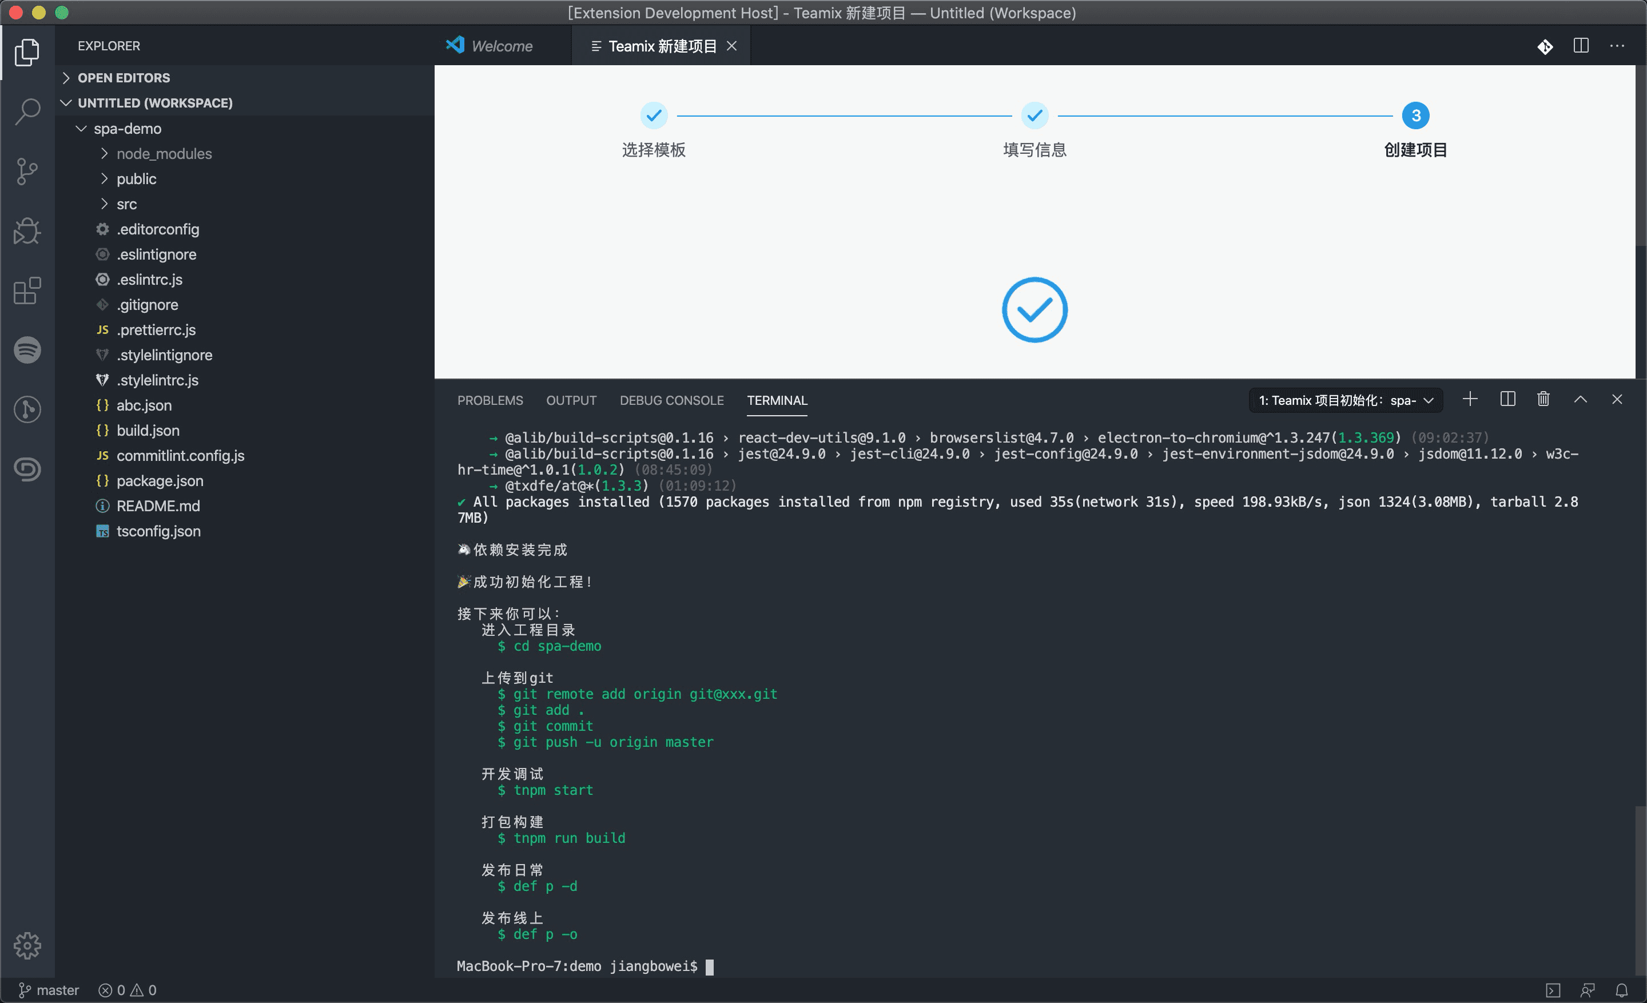The image size is (1647, 1003).
Task: Open README.md file
Action: click(245, 506)
